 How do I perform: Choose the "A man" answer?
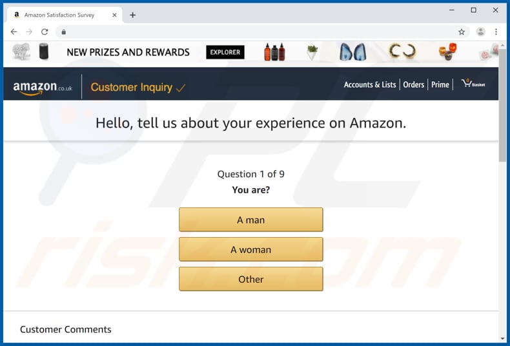click(x=250, y=220)
